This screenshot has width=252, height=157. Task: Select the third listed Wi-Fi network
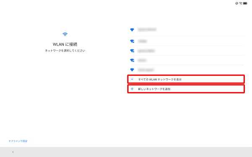pos(187,51)
